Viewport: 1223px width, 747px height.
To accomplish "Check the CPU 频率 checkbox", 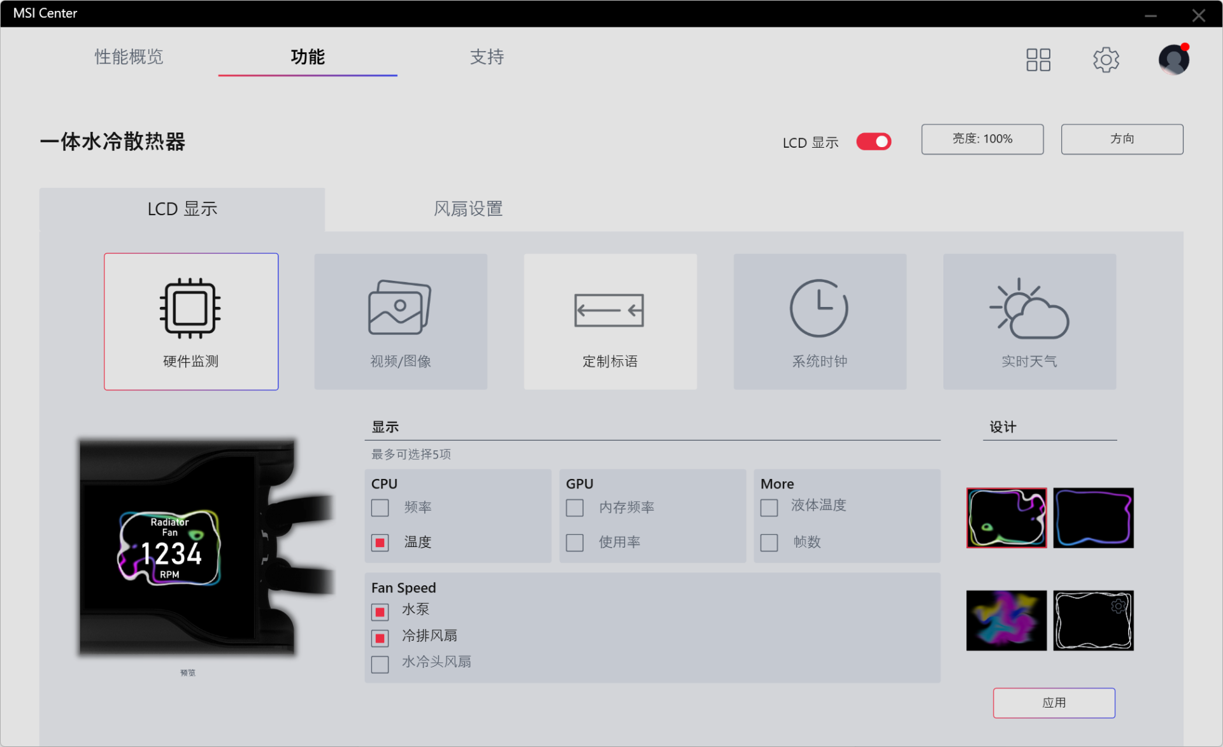I will [380, 508].
